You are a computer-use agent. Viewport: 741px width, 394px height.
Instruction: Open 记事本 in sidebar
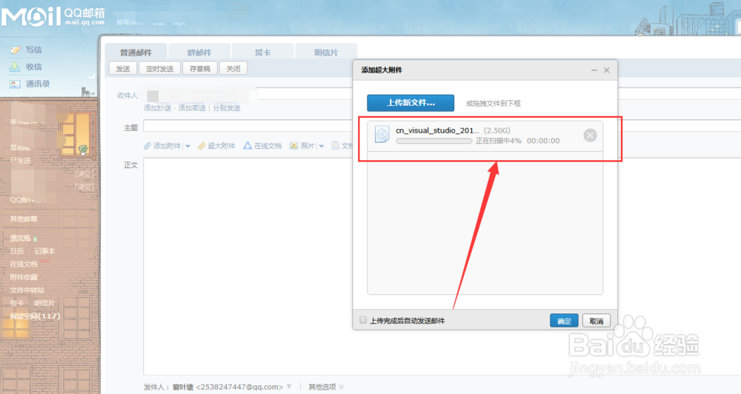[44, 251]
